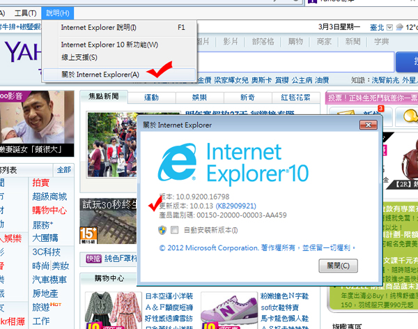Click the Yahoo logo
The image size is (418, 329).
click(x=23, y=52)
